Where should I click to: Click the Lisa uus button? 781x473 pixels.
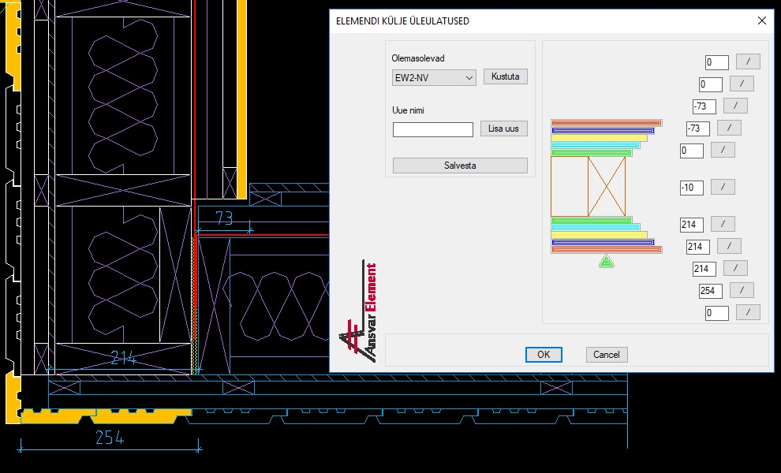[503, 128]
